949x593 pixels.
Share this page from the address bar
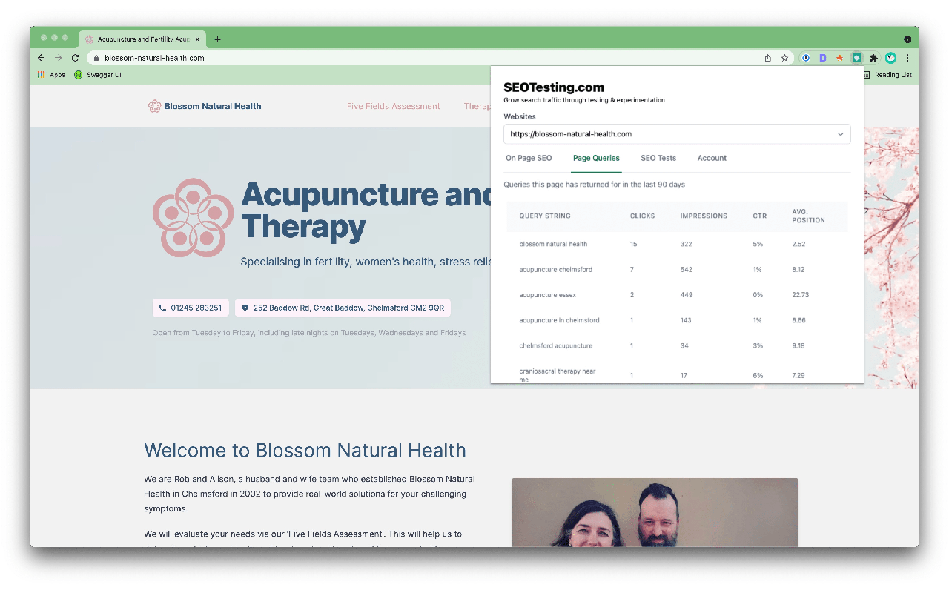768,58
